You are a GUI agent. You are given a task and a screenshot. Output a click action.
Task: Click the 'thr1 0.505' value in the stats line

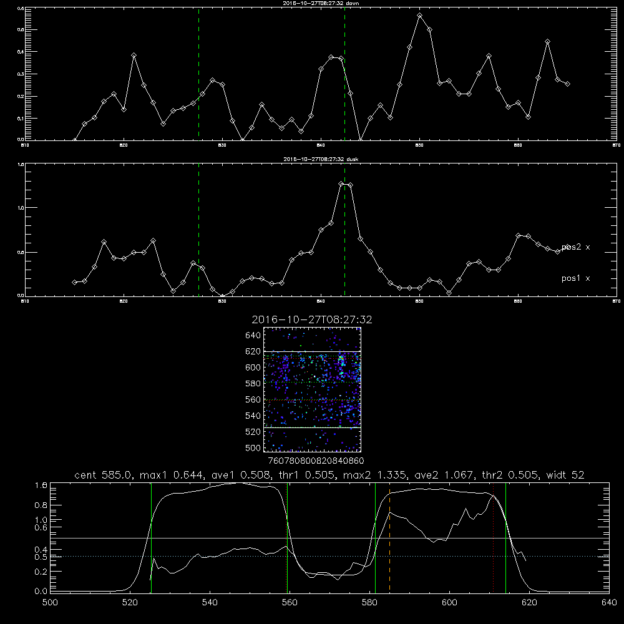[308, 475]
